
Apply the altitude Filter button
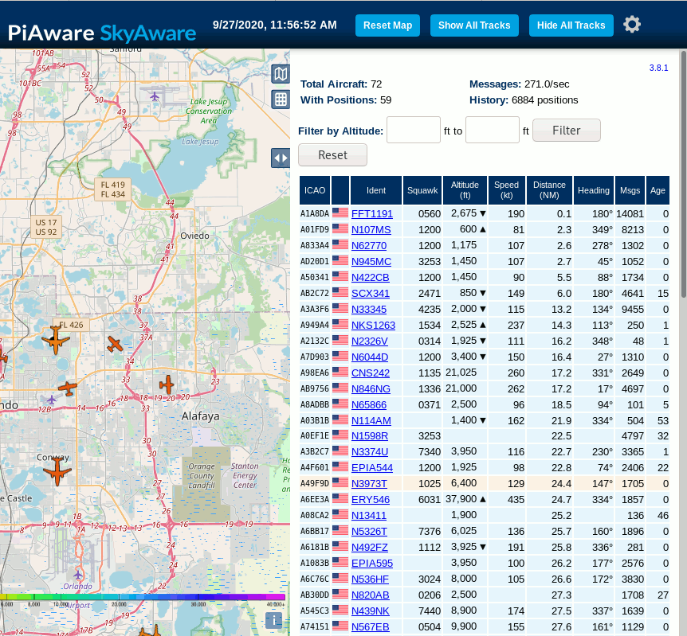click(567, 131)
